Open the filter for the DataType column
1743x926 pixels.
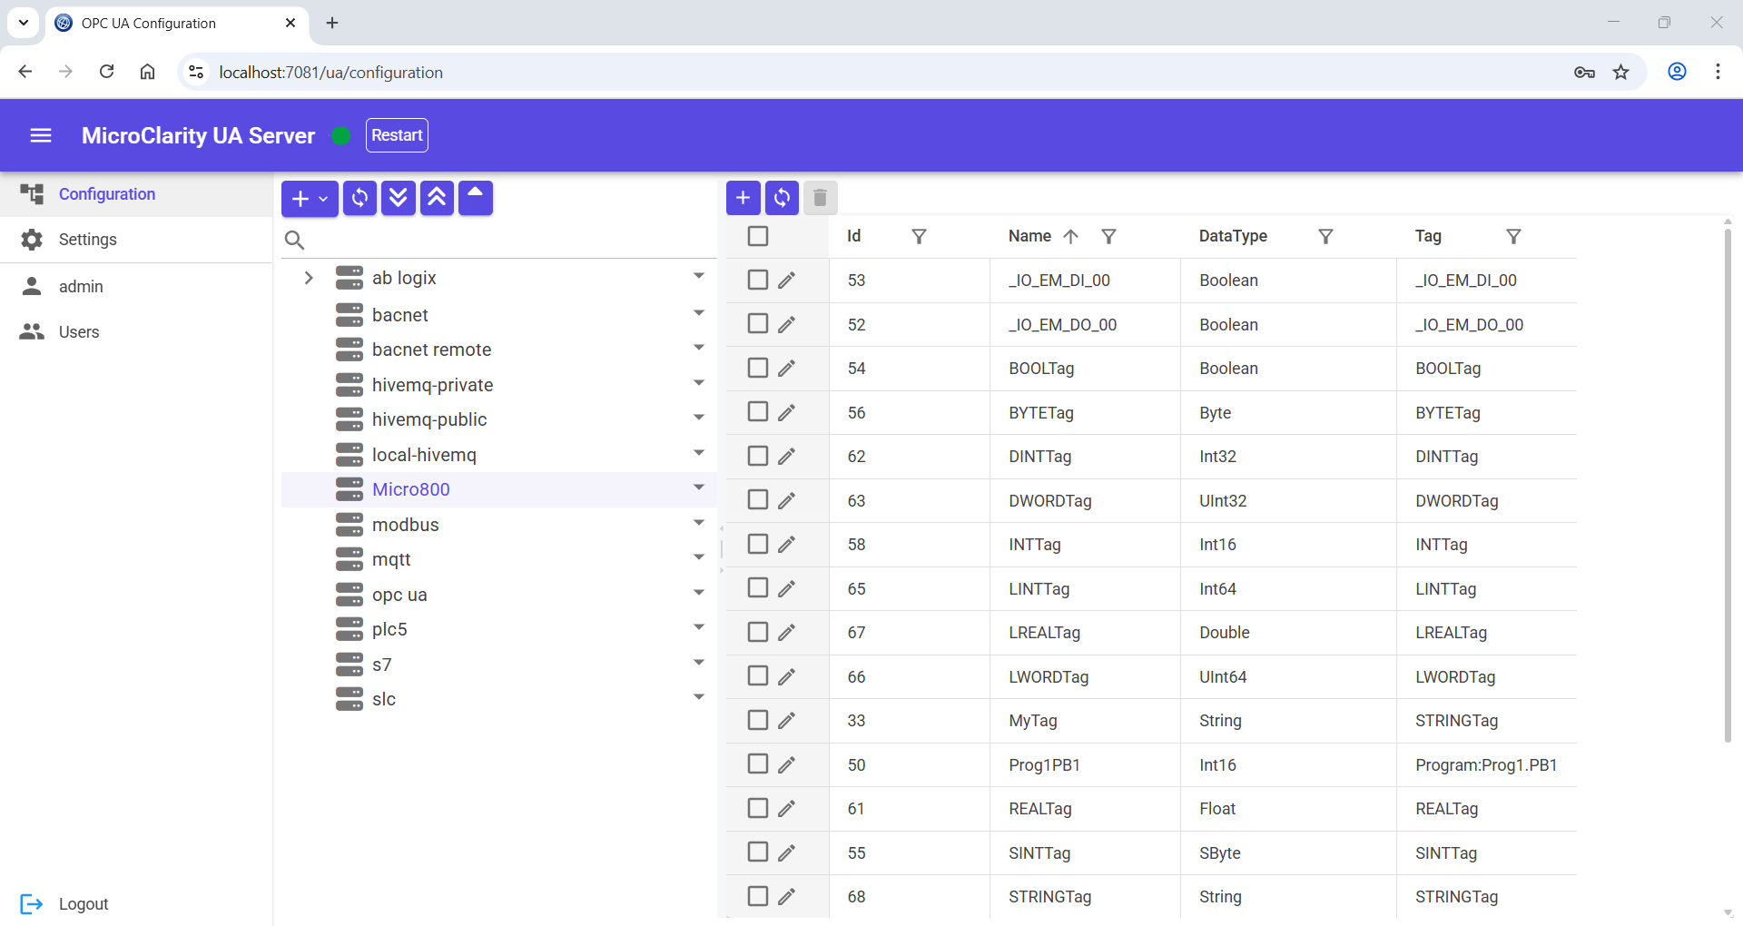1325,236
